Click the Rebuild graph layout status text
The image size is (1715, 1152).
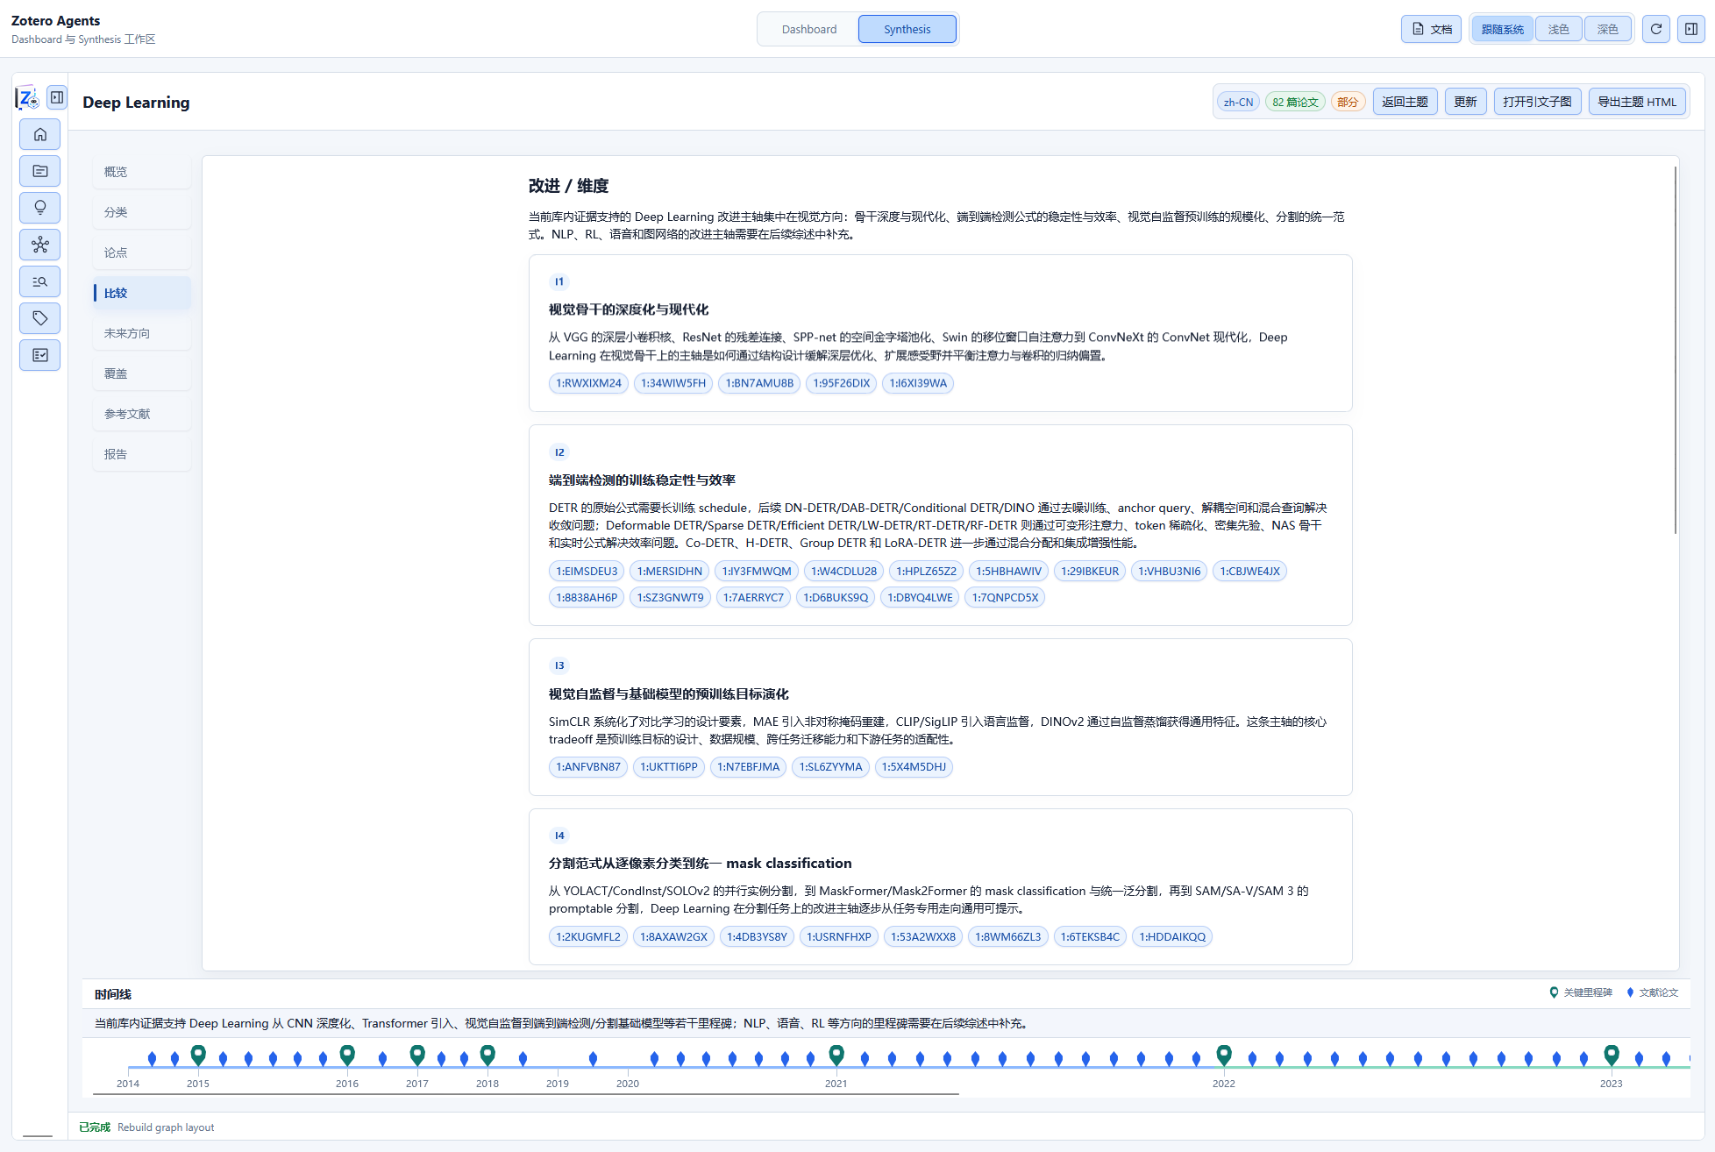point(166,1127)
